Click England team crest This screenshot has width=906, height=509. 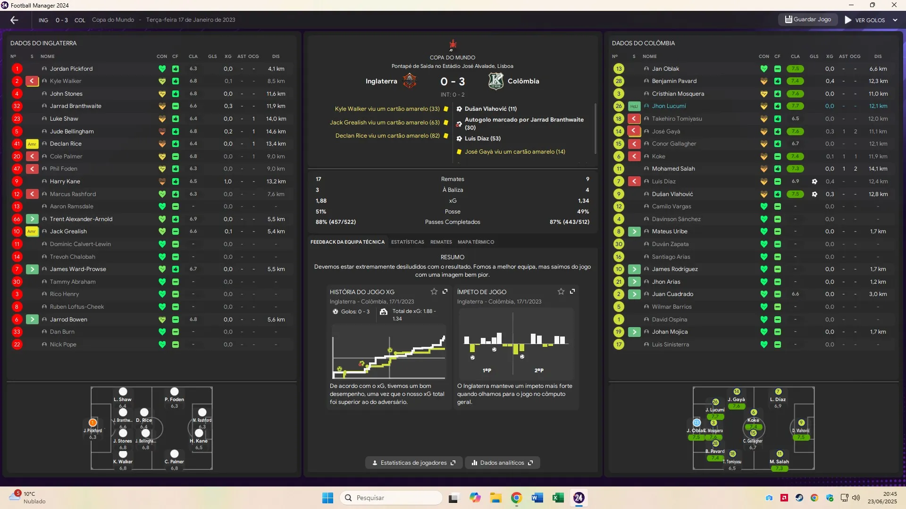[x=409, y=81]
